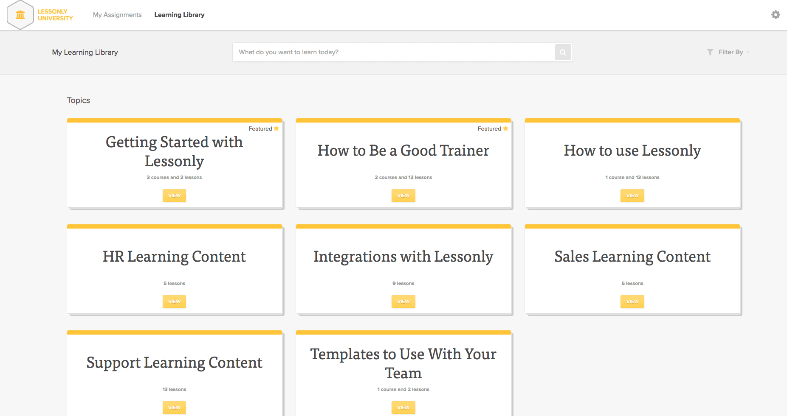Click the Featured star on Good Trainer card
This screenshot has width=787, height=416.
[x=505, y=128]
